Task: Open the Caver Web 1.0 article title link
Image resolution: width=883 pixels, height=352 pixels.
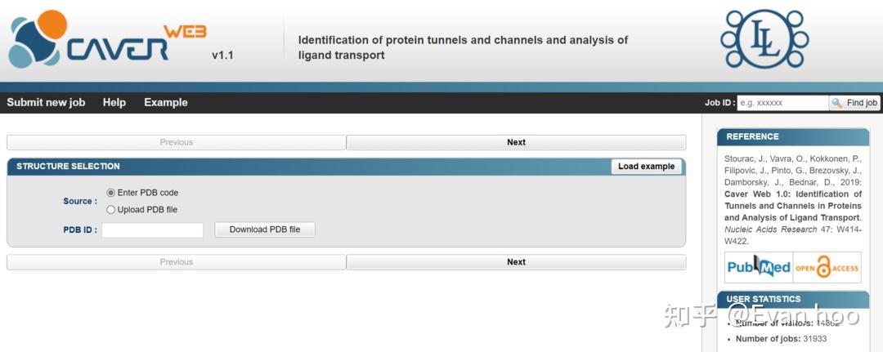Action: click(792, 206)
